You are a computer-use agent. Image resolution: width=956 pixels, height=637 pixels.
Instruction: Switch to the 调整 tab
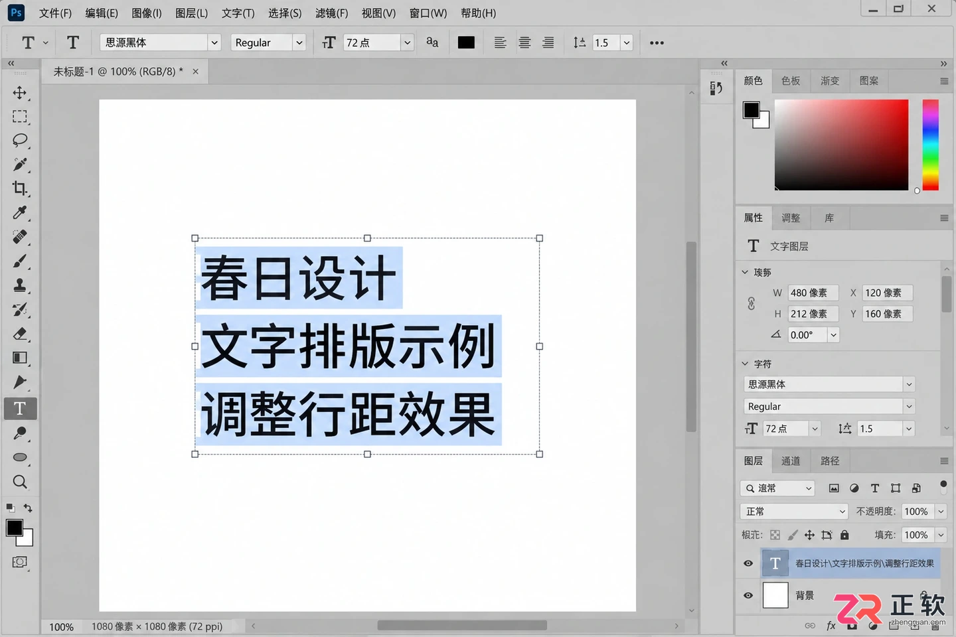[x=791, y=218]
